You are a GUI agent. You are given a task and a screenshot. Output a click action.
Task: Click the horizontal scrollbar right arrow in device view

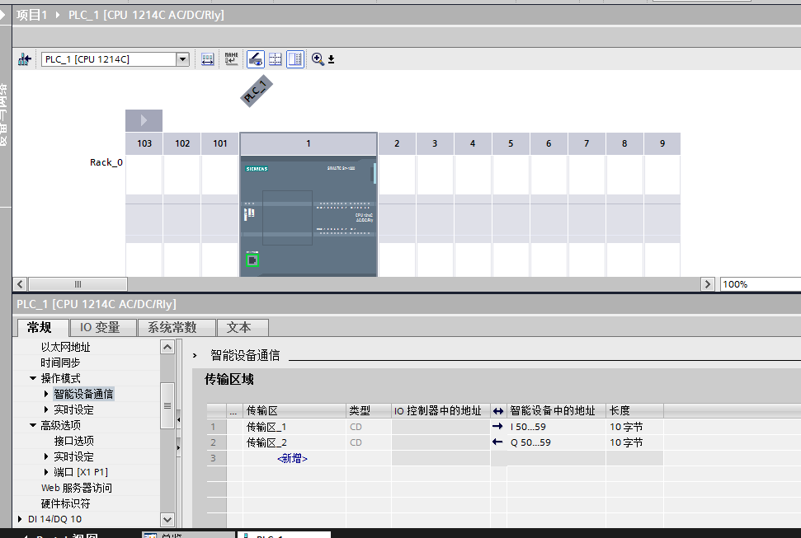click(708, 284)
